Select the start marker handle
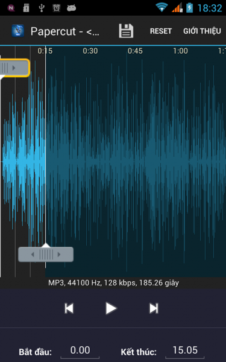 [x=14, y=68]
